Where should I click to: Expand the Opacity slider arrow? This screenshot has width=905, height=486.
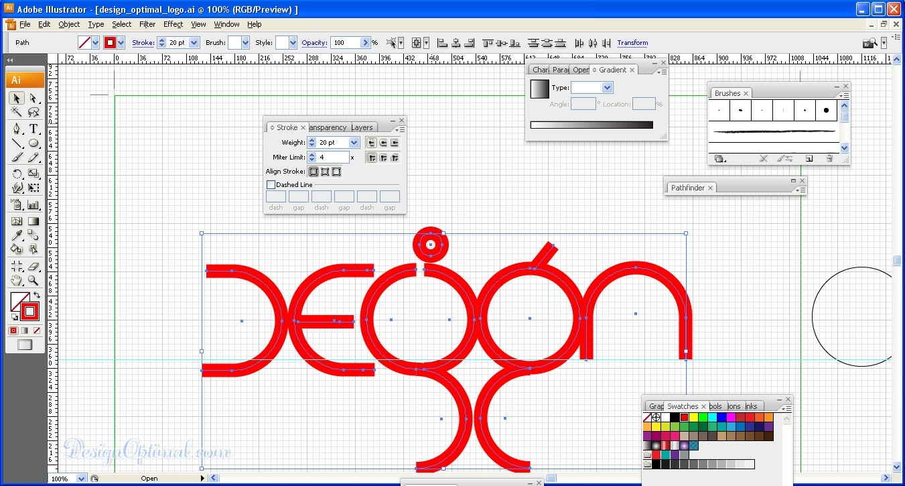[x=366, y=42]
